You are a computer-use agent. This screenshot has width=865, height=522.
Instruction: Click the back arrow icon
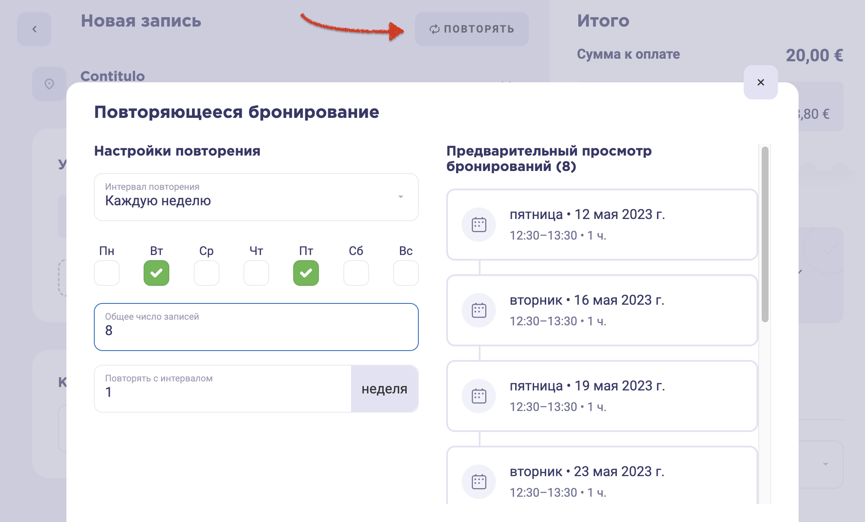[34, 29]
